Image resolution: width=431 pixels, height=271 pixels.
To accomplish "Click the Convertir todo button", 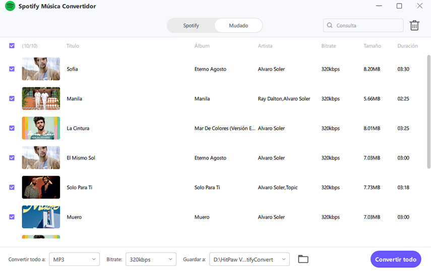I will click(x=396, y=259).
